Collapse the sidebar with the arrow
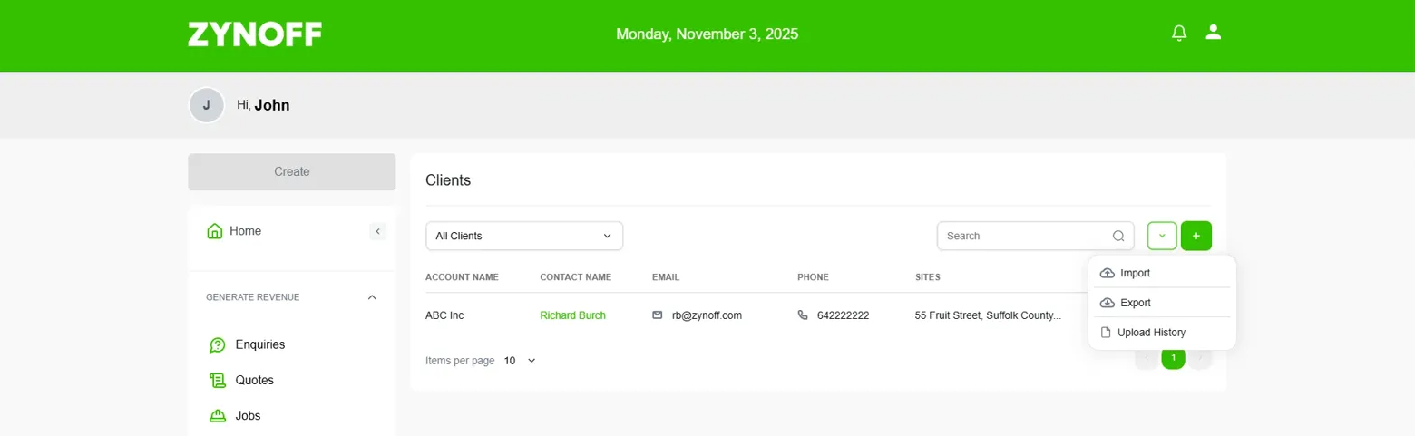Screen dimensions: 1415x436 point(378,231)
